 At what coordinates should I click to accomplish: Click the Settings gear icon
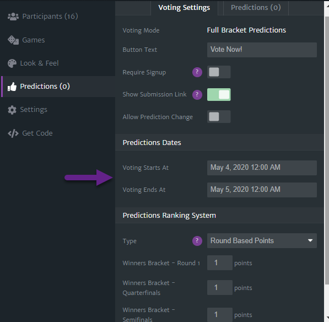[x=12, y=110]
